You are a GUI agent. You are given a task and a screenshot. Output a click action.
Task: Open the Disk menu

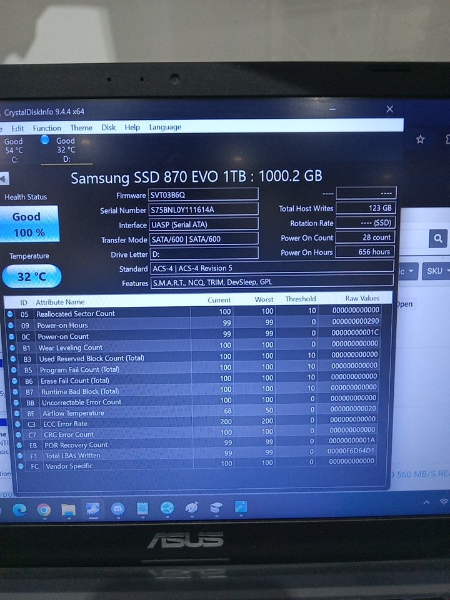(108, 127)
